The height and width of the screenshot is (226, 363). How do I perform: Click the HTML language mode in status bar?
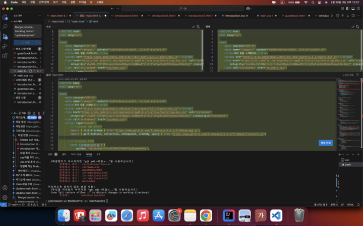[350, 204]
